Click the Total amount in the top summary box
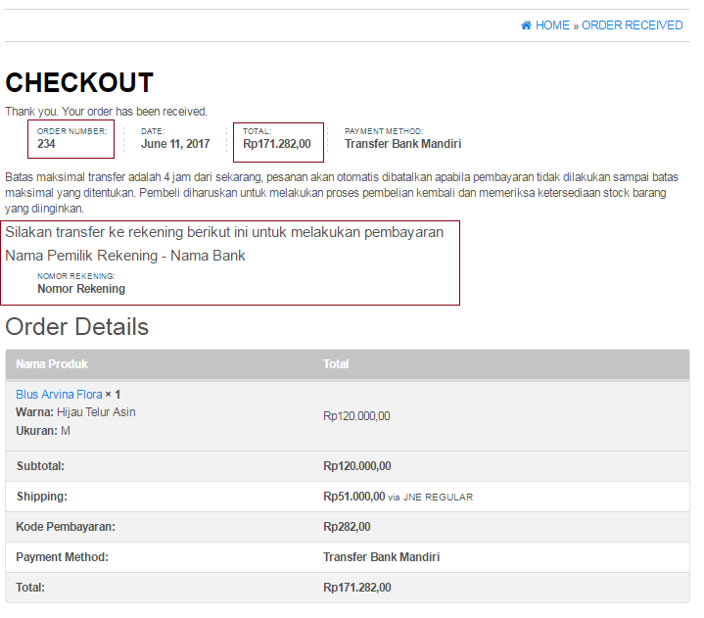704x618 pixels. 276,144
